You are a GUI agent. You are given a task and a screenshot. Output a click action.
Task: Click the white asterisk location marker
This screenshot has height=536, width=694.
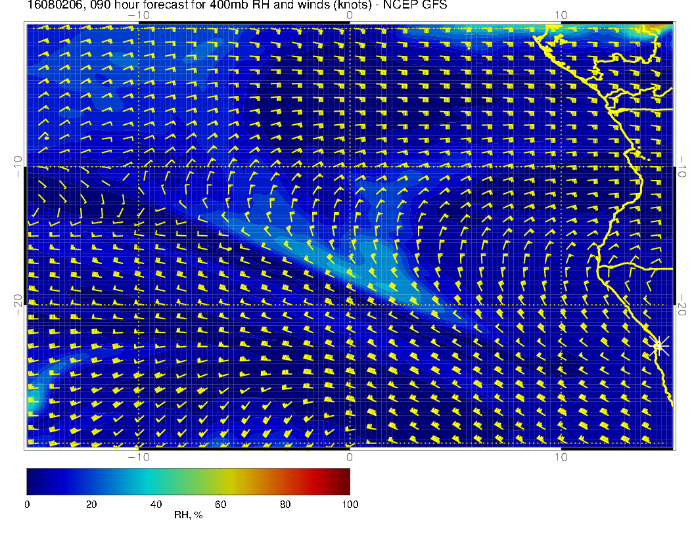[659, 346]
